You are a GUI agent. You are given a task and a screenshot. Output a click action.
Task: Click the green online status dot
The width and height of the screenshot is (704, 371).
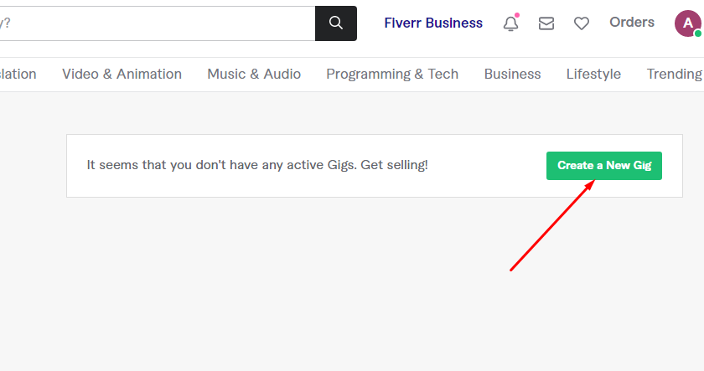pos(697,34)
